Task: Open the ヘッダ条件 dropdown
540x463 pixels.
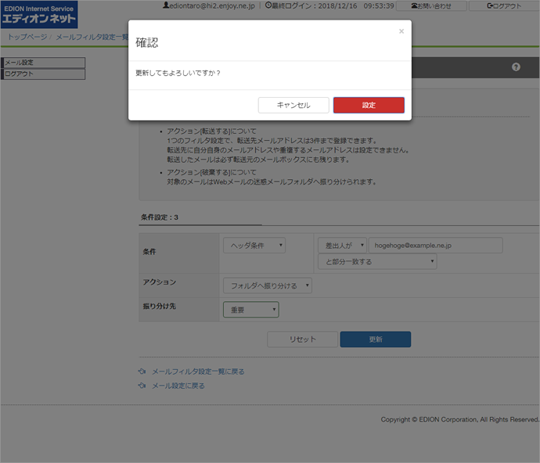Action: point(254,246)
